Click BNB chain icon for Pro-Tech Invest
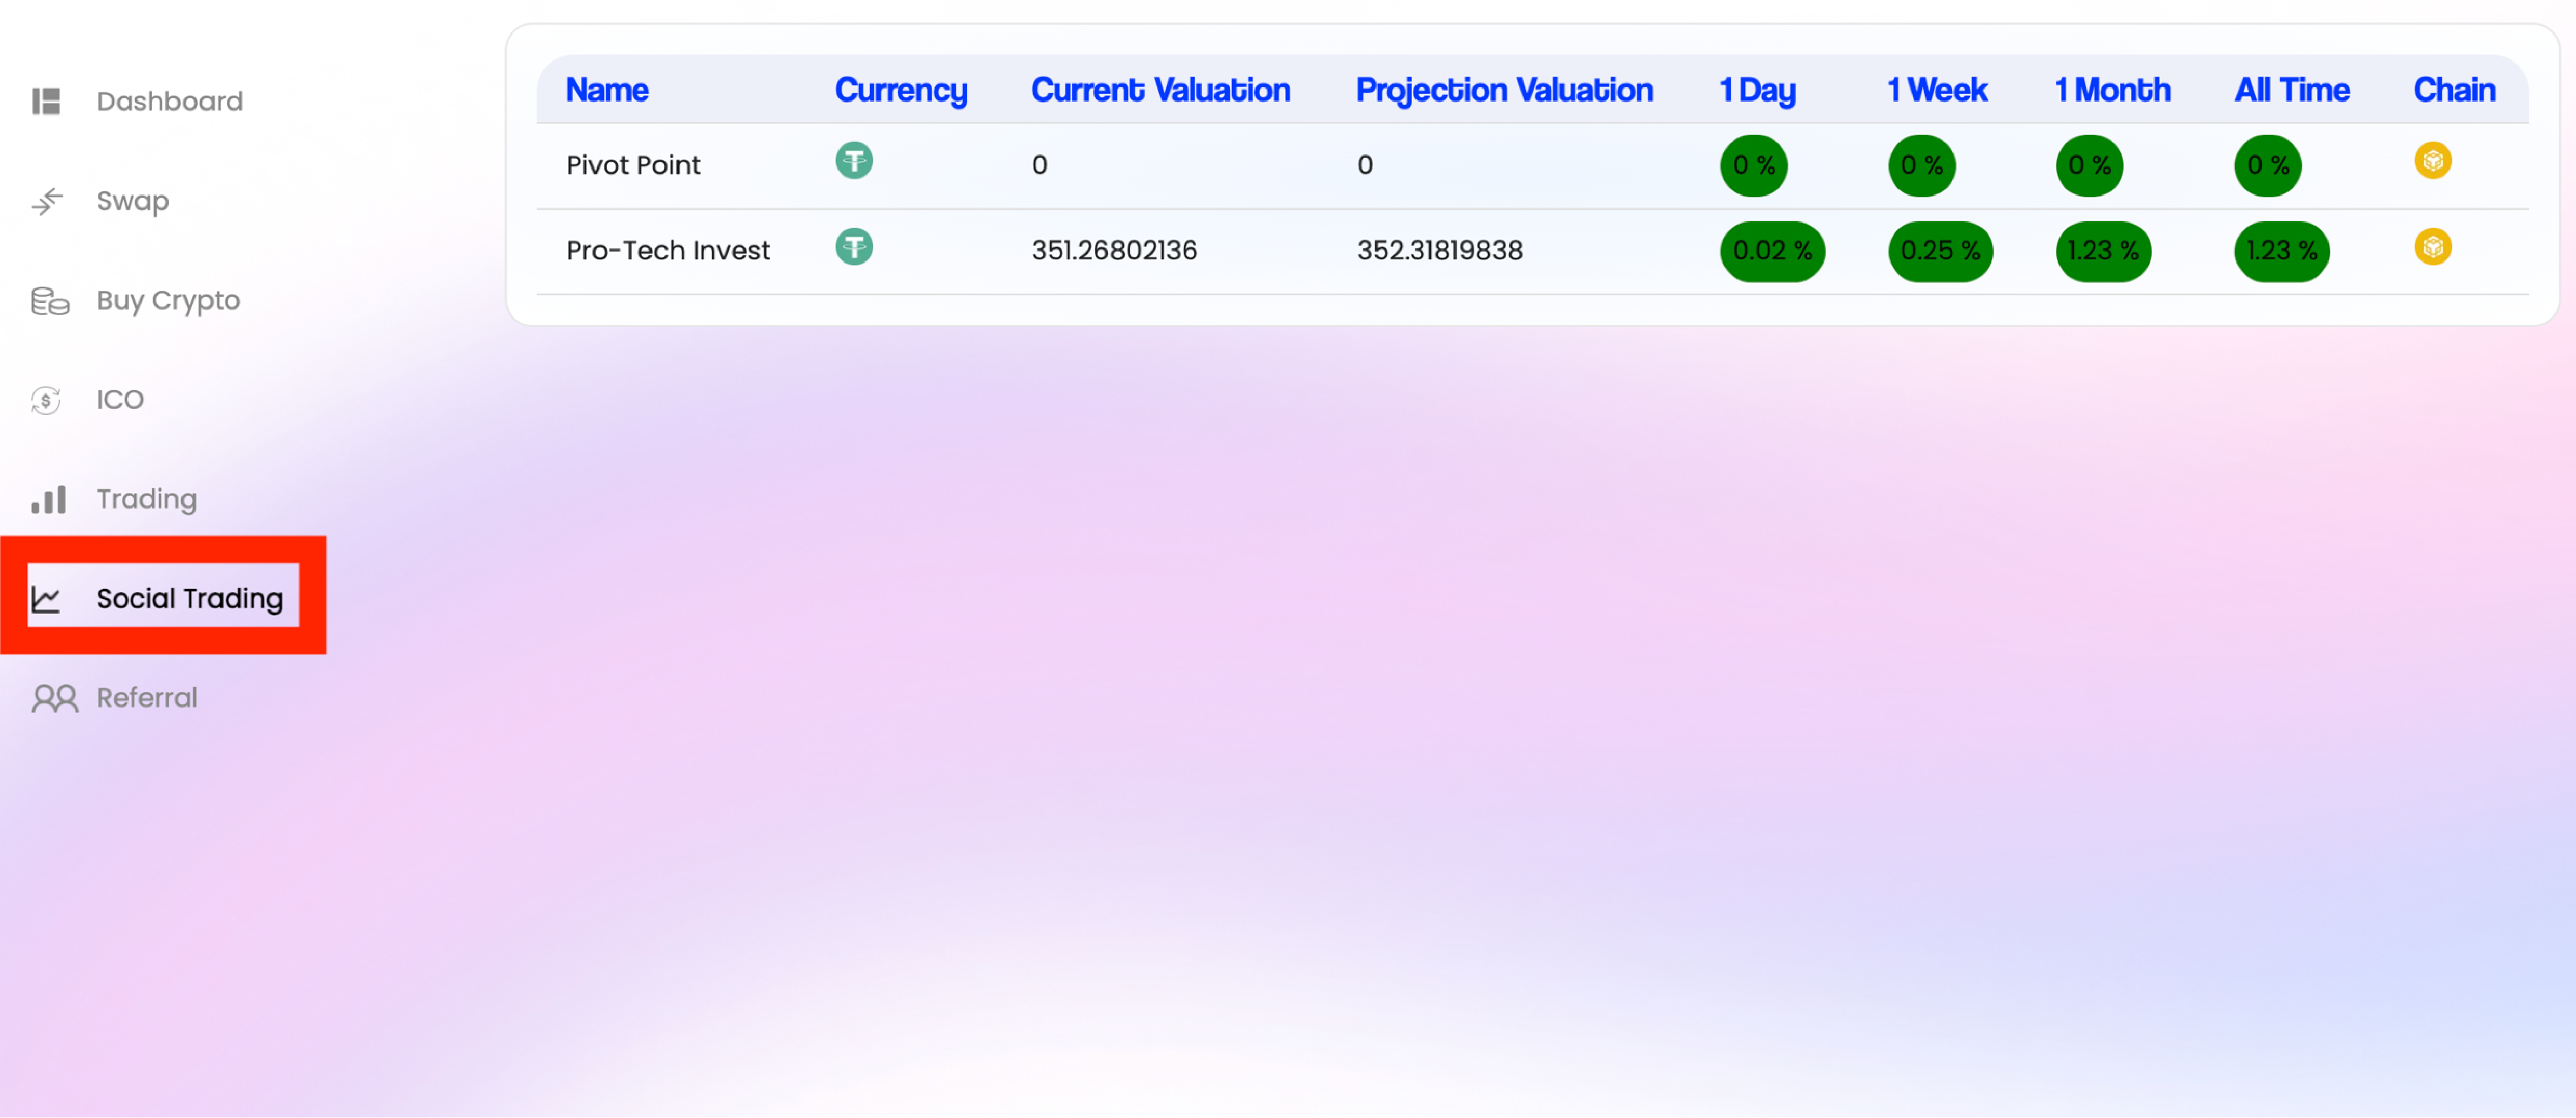 point(2432,247)
